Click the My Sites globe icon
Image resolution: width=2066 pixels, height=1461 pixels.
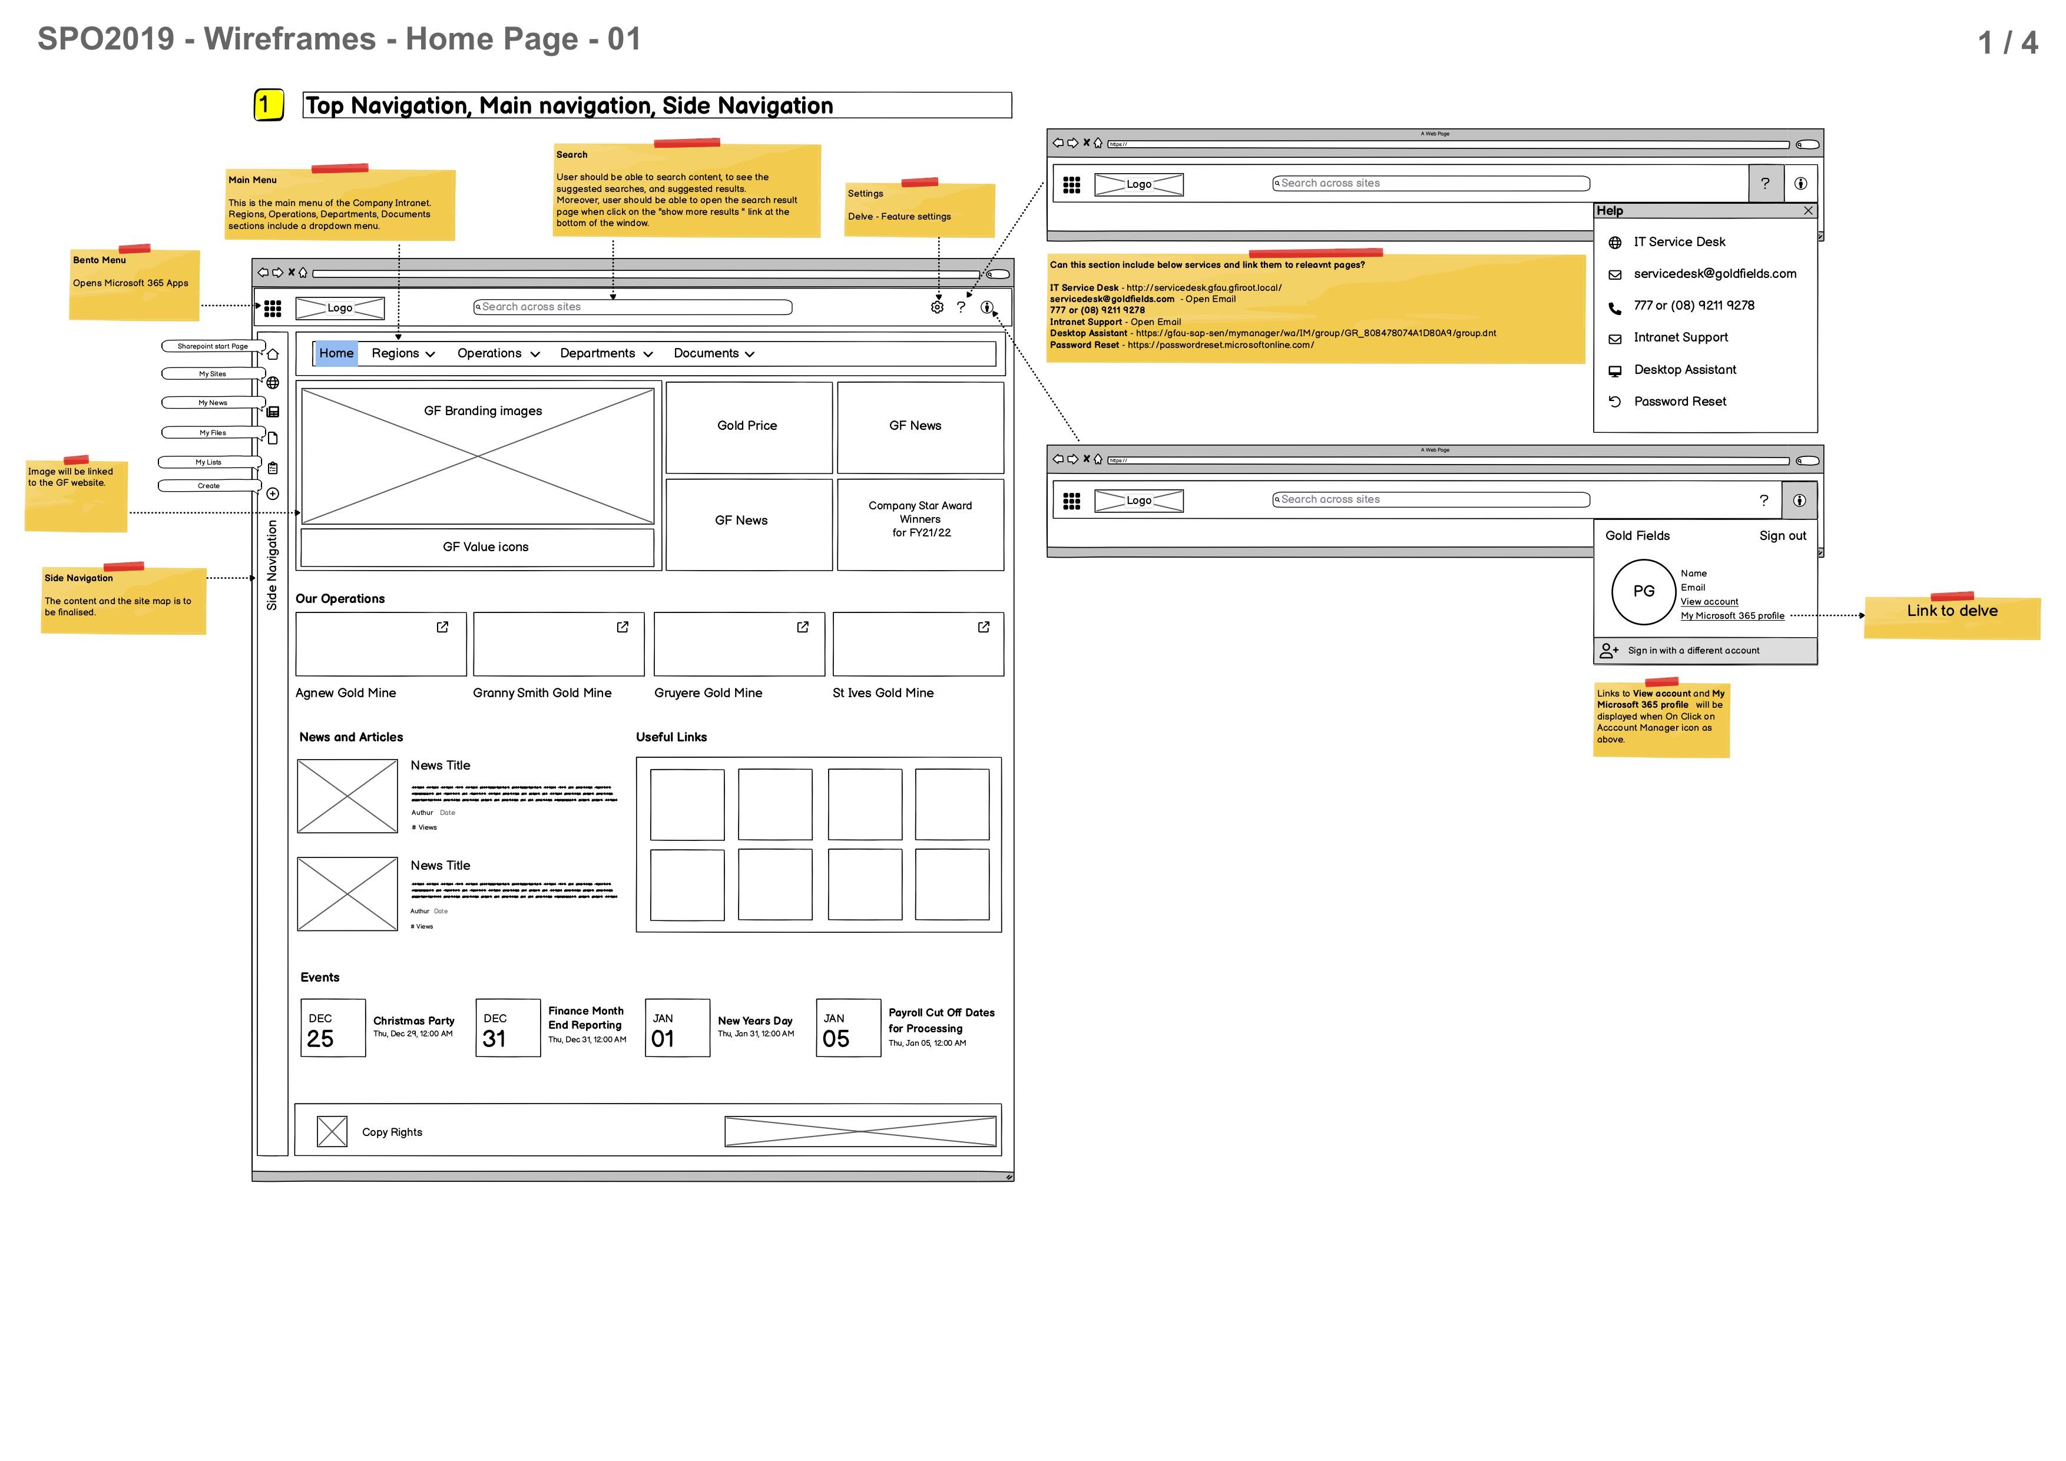pyautogui.click(x=273, y=383)
